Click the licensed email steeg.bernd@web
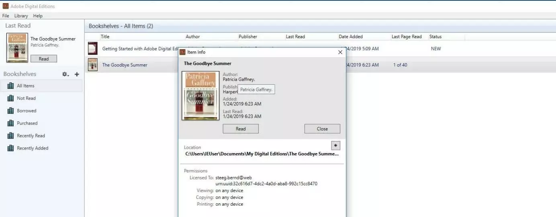Screen dimensions: 556x217 tap(234, 178)
